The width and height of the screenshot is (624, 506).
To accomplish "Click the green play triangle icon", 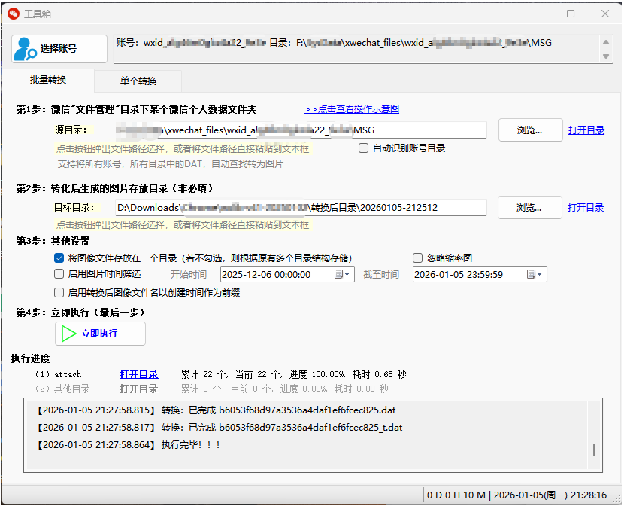I will pos(68,334).
